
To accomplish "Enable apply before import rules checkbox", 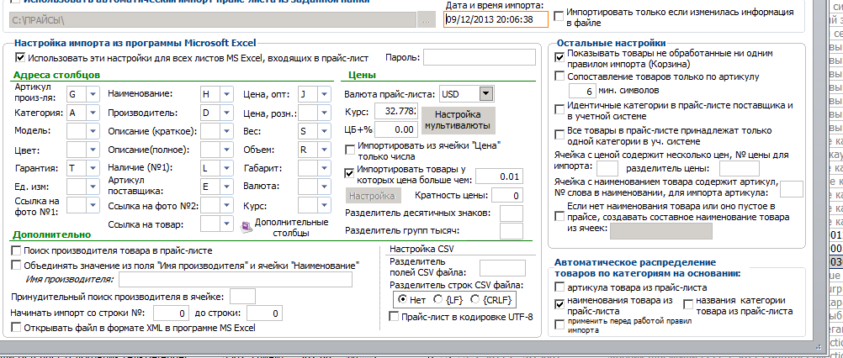I will tap(559, 324).
